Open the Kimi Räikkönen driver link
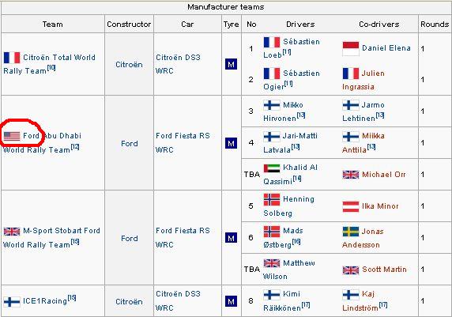This screenshot has width=452, height=317. [282, 301]
